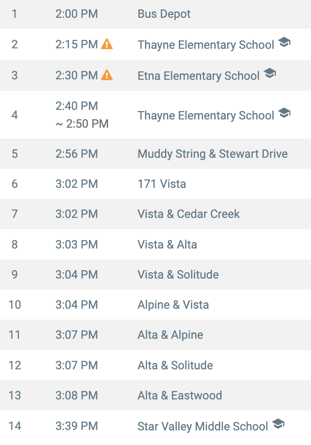This screenshot has width=311, height=445.
Task: Click the ~ 2:50 PM departure time
Action: click(82, 124)
